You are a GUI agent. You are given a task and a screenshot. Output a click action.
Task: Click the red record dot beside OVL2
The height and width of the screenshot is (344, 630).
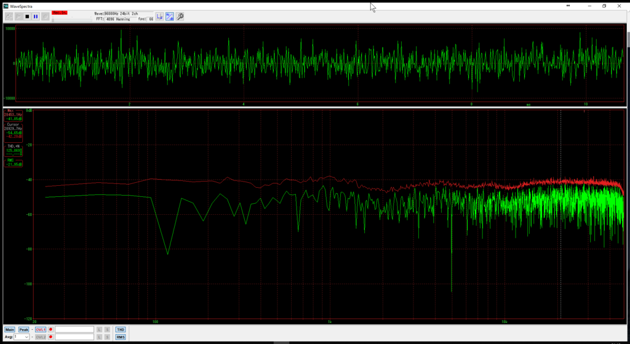tap(50, 337)
